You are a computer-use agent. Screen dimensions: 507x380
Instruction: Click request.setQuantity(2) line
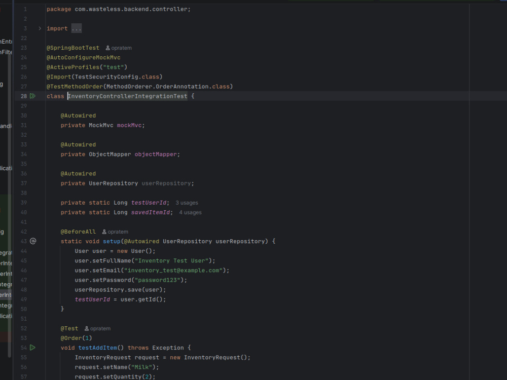(x=115, y=377)
